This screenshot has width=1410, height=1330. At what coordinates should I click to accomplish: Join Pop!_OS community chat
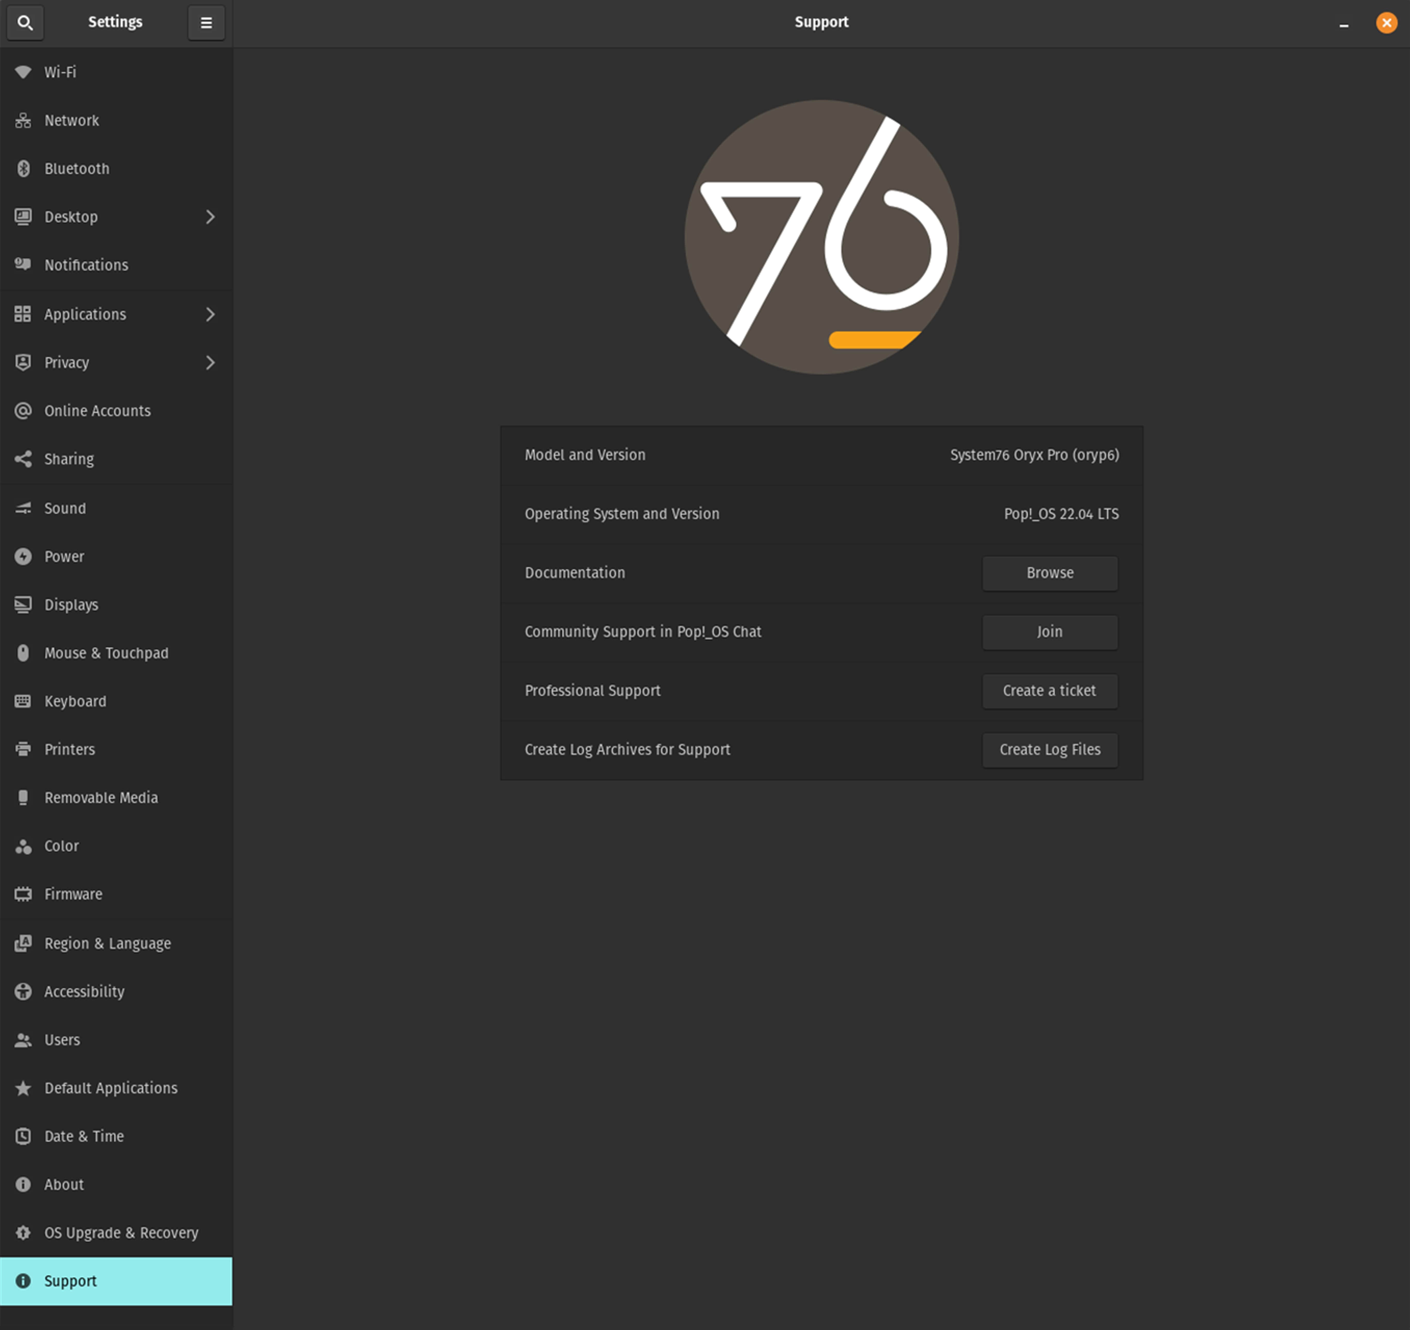click(x=1050, y=632)
